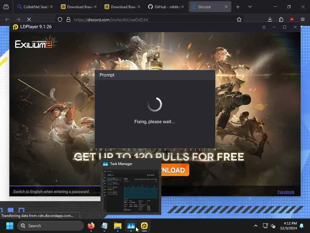Image resolution: width=310 pixels, height=233 pixels.
Task: Open the network status tray icon
Action: point(265,226)
